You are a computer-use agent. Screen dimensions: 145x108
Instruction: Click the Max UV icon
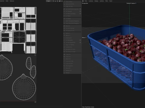click(64, 26)
